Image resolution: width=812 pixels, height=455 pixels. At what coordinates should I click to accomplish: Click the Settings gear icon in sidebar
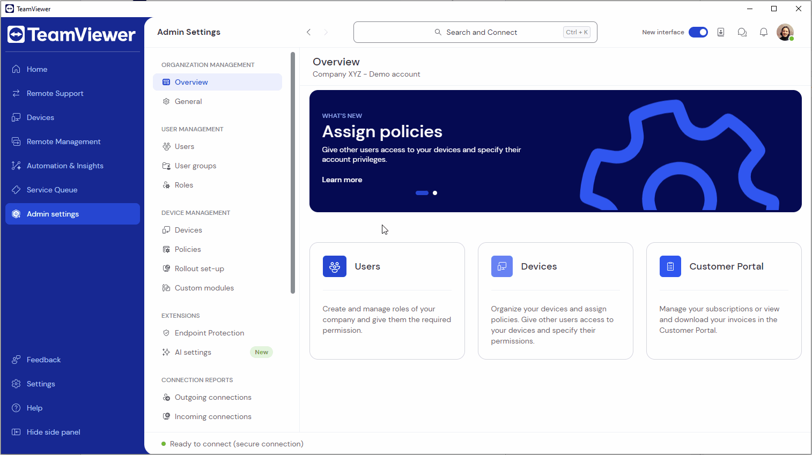pos(16,384)
